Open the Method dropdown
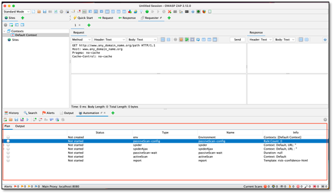The height and width of the screenshot is (194, 334). (81, 40)
